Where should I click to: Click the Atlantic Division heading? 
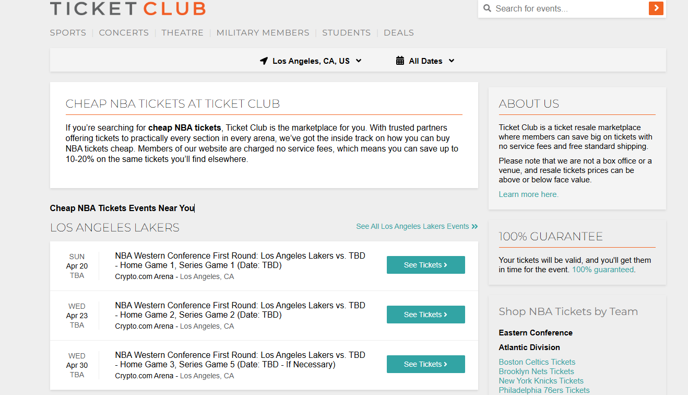point(529,347)
